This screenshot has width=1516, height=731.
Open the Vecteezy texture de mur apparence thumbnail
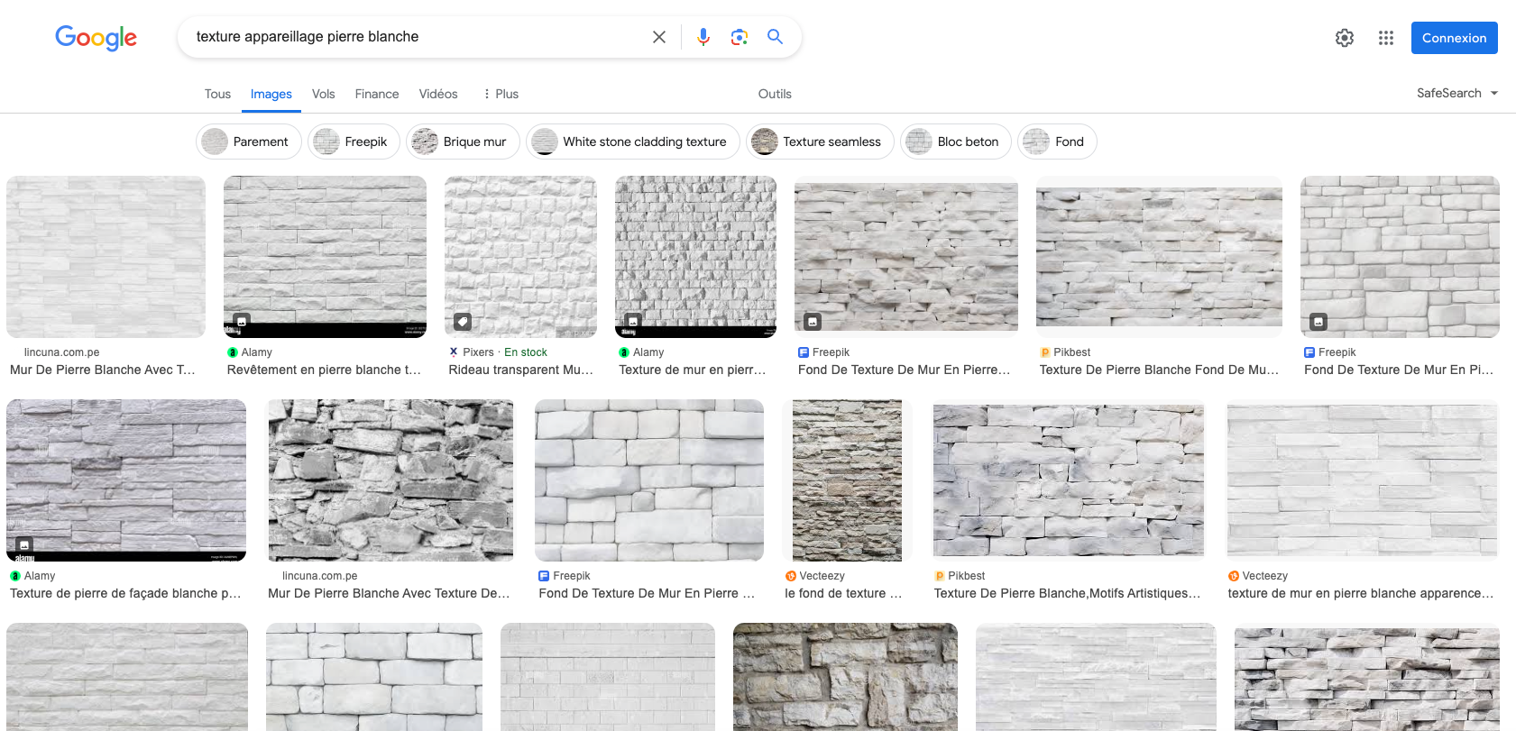pos(1363,480)
